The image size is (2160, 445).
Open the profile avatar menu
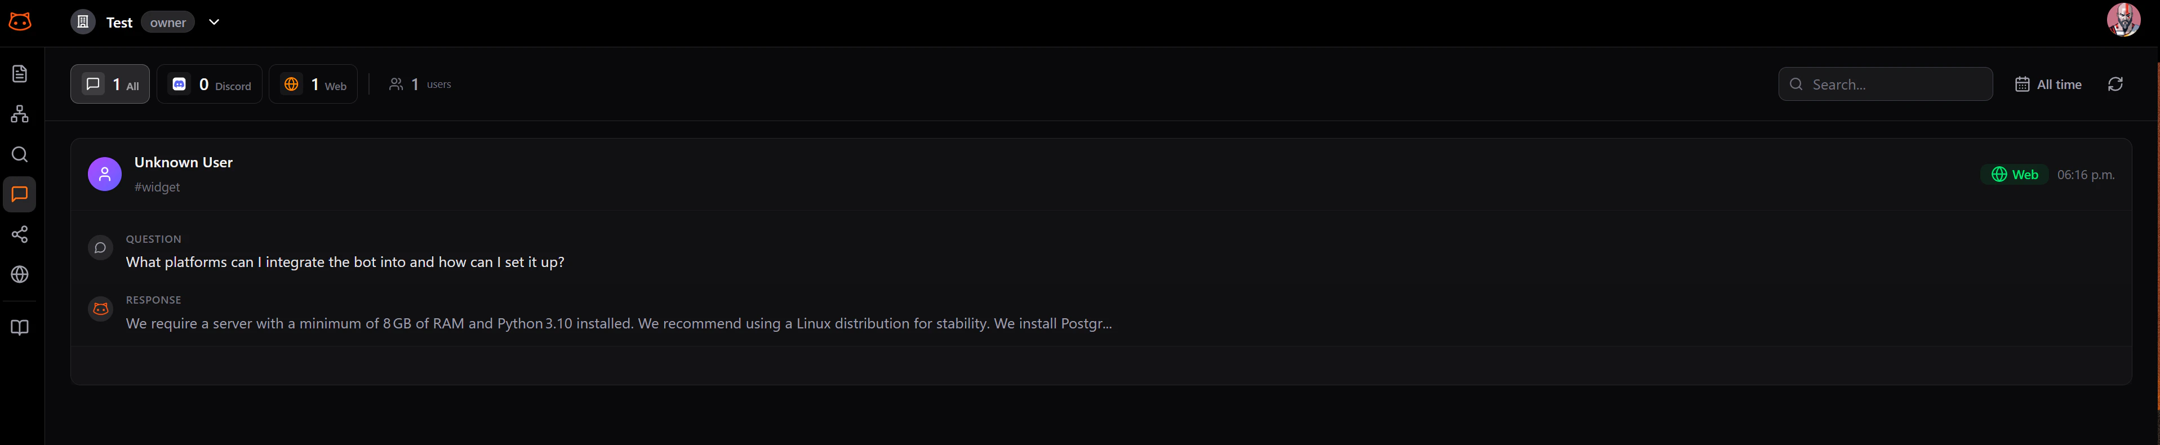point(2125,20)
